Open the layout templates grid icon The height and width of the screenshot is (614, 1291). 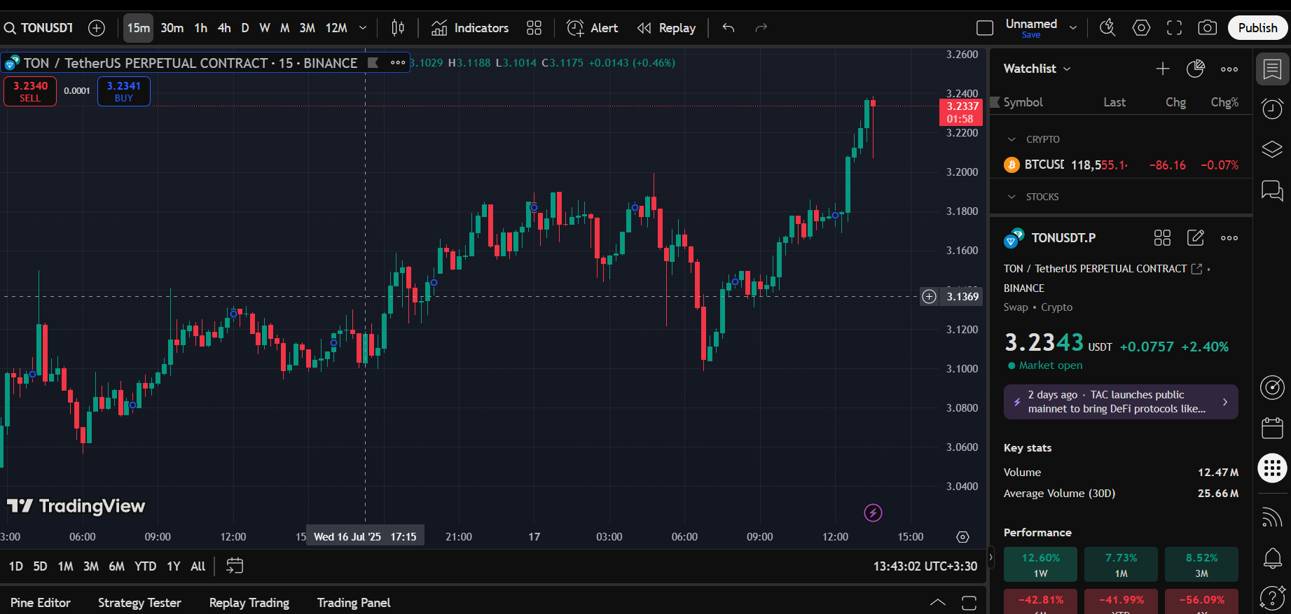534,28
